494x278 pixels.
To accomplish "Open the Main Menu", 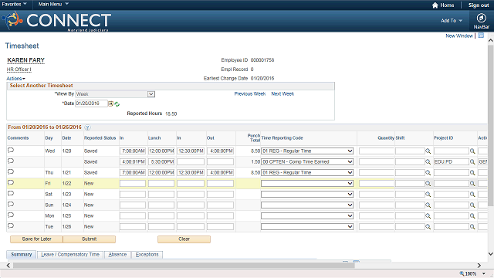I will (x=53, y=4).
